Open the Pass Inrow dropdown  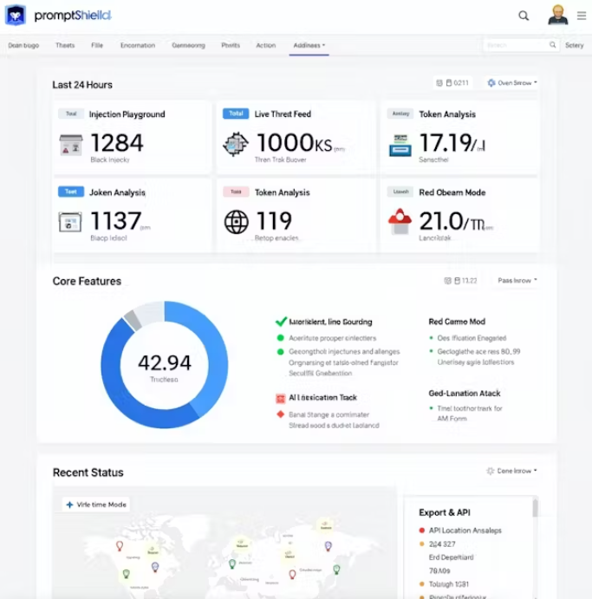point(517,280)
